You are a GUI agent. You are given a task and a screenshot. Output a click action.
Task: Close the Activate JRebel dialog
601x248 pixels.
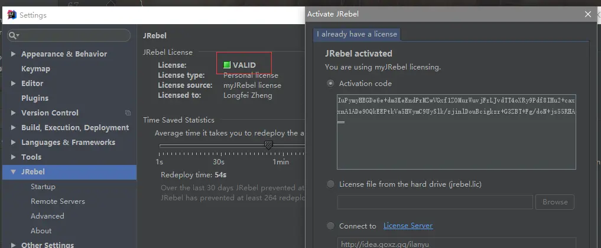[x=588, y=14]
